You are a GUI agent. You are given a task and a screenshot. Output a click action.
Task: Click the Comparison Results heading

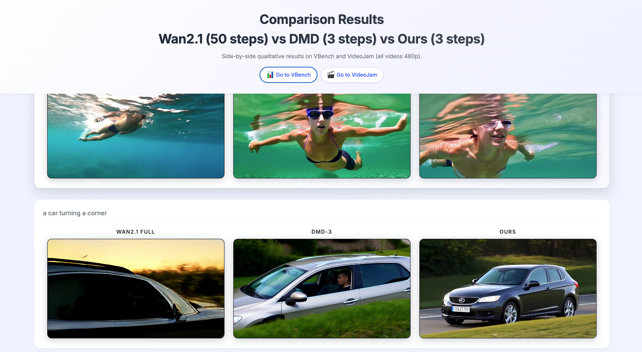(322, 20)
